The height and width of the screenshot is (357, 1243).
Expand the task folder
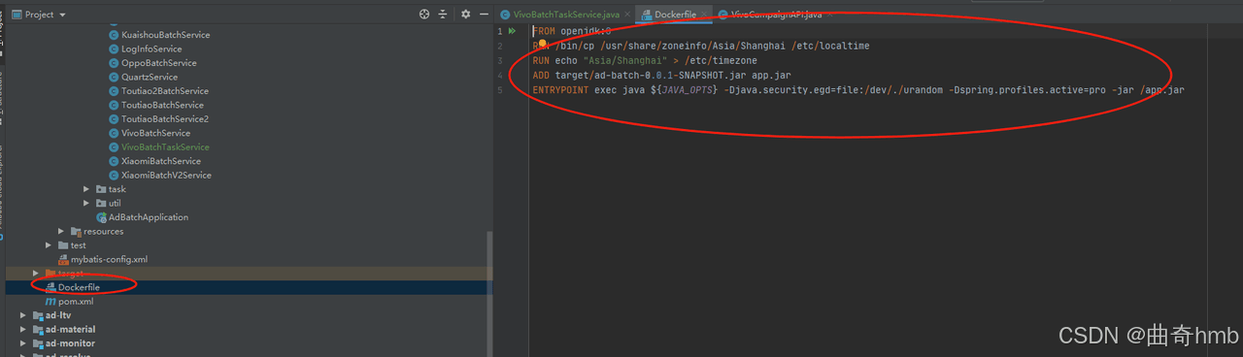[87, 189]
